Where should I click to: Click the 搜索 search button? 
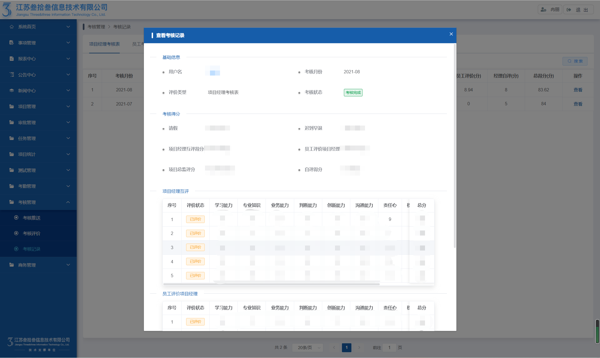[x=575, y=61]
